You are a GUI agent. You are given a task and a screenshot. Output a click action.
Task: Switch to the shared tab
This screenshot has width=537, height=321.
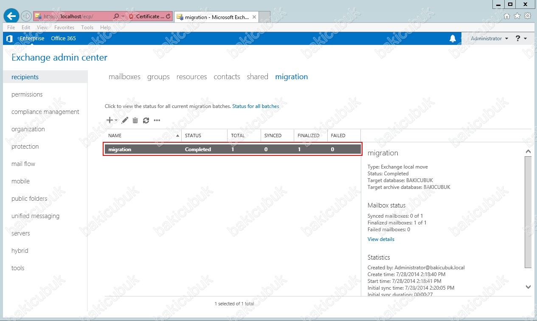(x=258, y=77)
